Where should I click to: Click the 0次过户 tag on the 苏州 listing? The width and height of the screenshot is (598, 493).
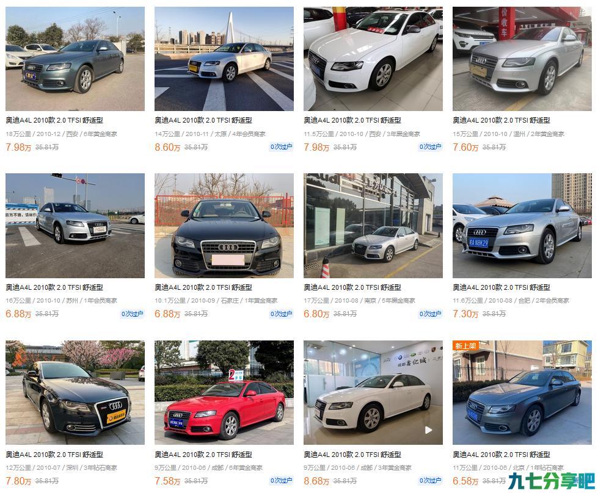(x=132, y=314)
